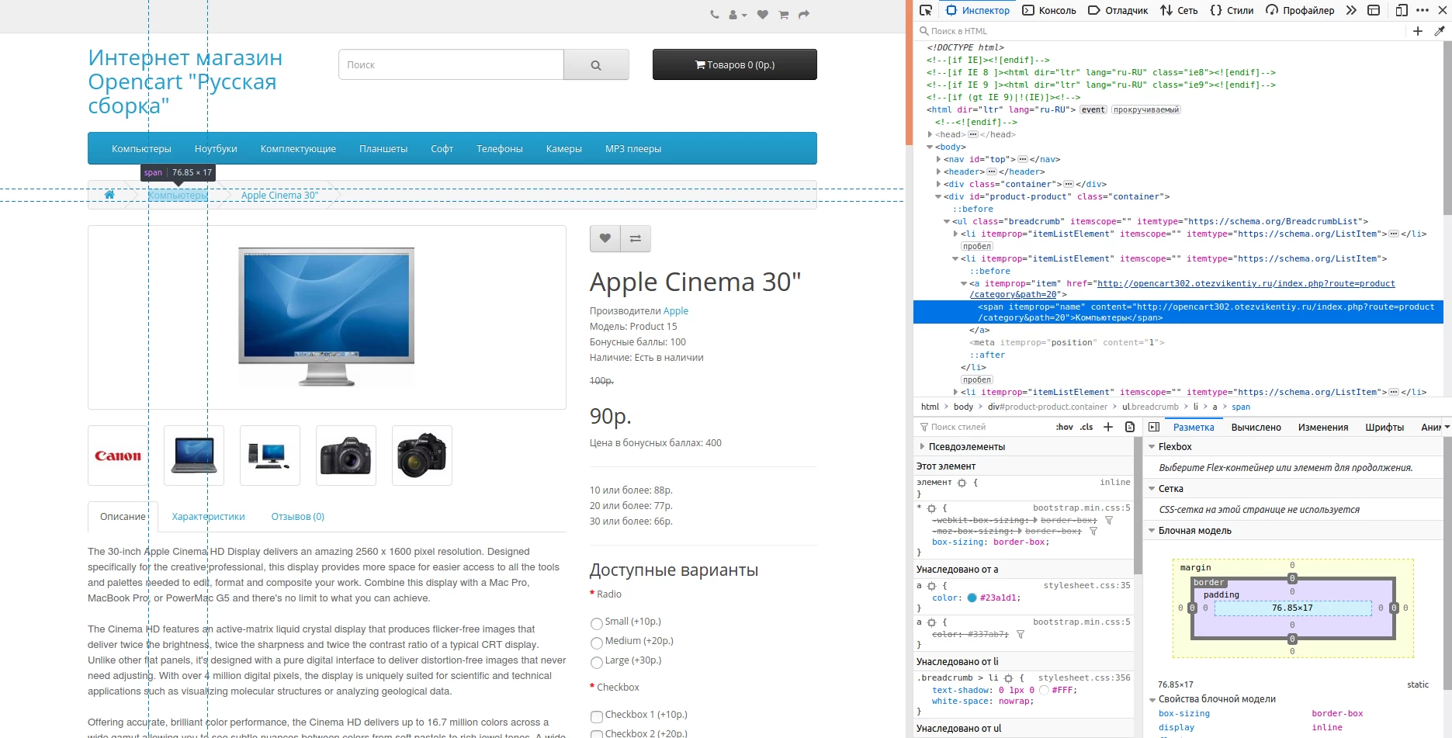Collapse the Box Model section

pos(1152,530)
